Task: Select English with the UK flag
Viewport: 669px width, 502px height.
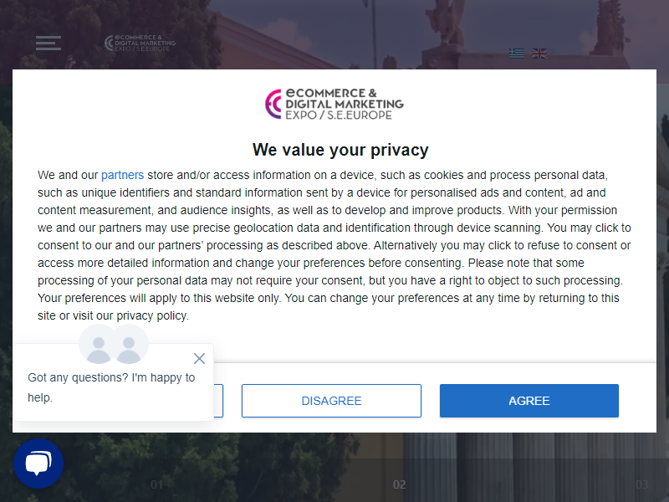Action: (x=539, y=54)
